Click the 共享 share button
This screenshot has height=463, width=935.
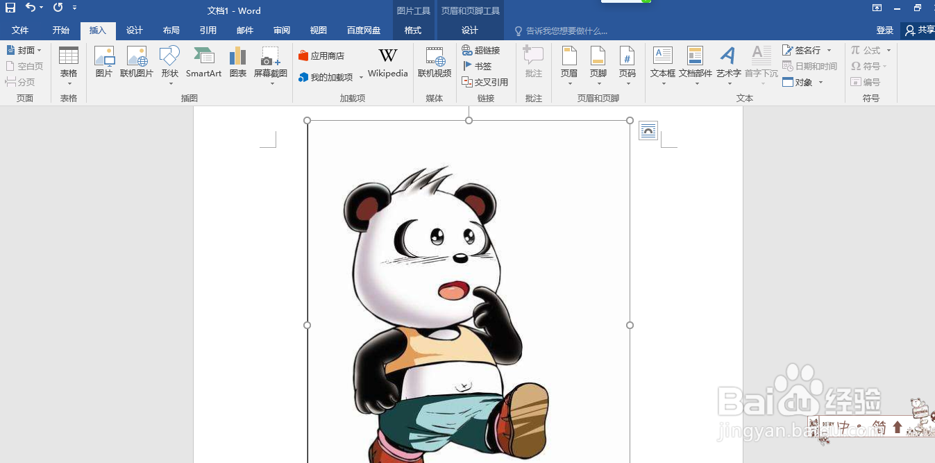point(919,31)
